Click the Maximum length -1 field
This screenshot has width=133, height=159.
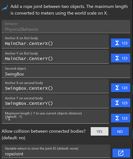[x=55, y=117]
